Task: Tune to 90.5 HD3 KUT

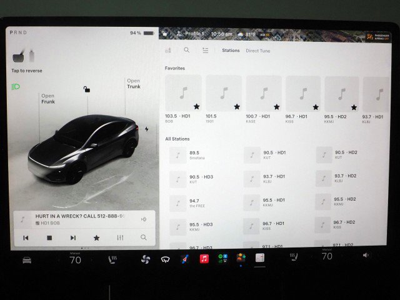Action: (x=192, y=179)
